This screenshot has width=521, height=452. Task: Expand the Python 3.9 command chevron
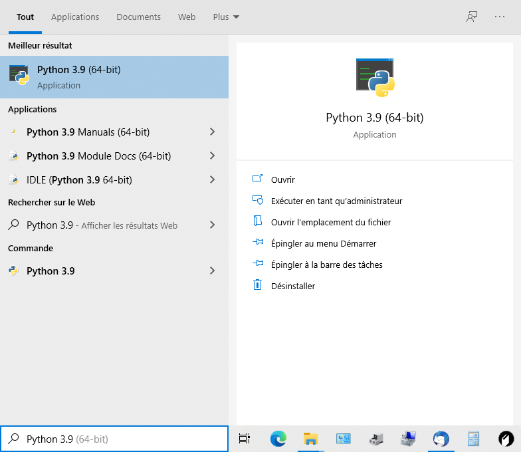coord(213,271)
